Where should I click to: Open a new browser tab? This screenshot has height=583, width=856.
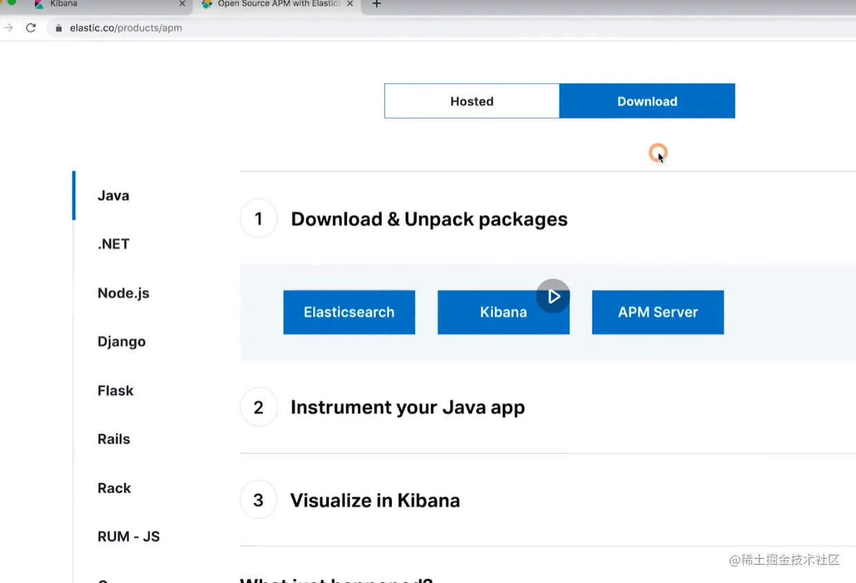[377, 4]
